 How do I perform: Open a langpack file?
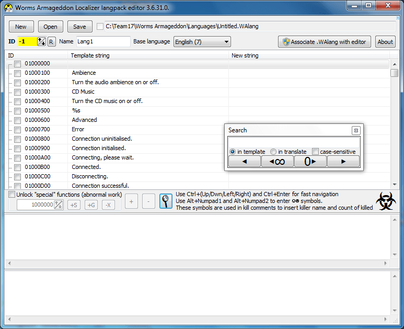(x=51, y=27)
